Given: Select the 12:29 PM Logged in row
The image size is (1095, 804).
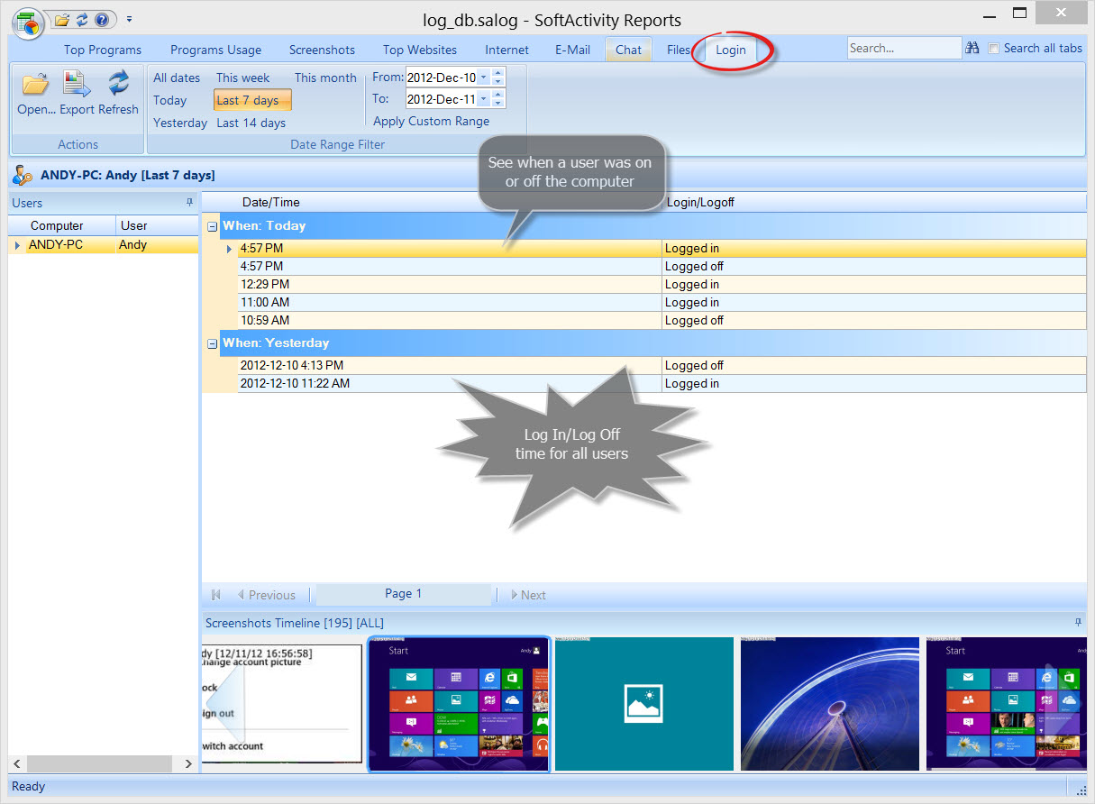Looking at the screenshot, I should pos(662,284).
